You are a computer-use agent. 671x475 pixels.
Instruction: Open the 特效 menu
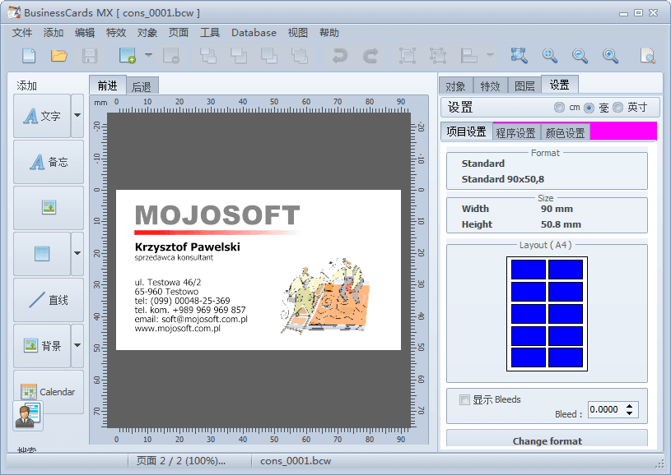pyautogui.click(x=116, y=33)
